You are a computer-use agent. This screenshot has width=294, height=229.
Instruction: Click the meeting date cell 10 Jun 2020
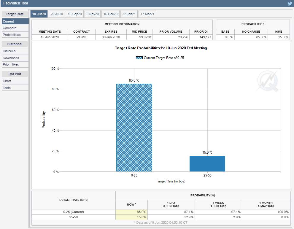[50, 37]
